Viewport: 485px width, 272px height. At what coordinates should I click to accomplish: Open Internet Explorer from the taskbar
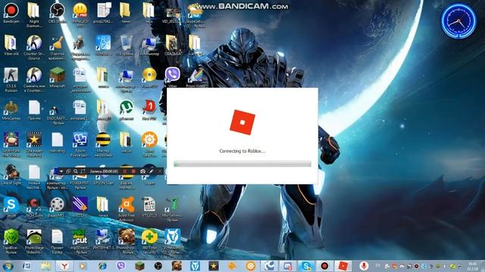click(102, 266)
